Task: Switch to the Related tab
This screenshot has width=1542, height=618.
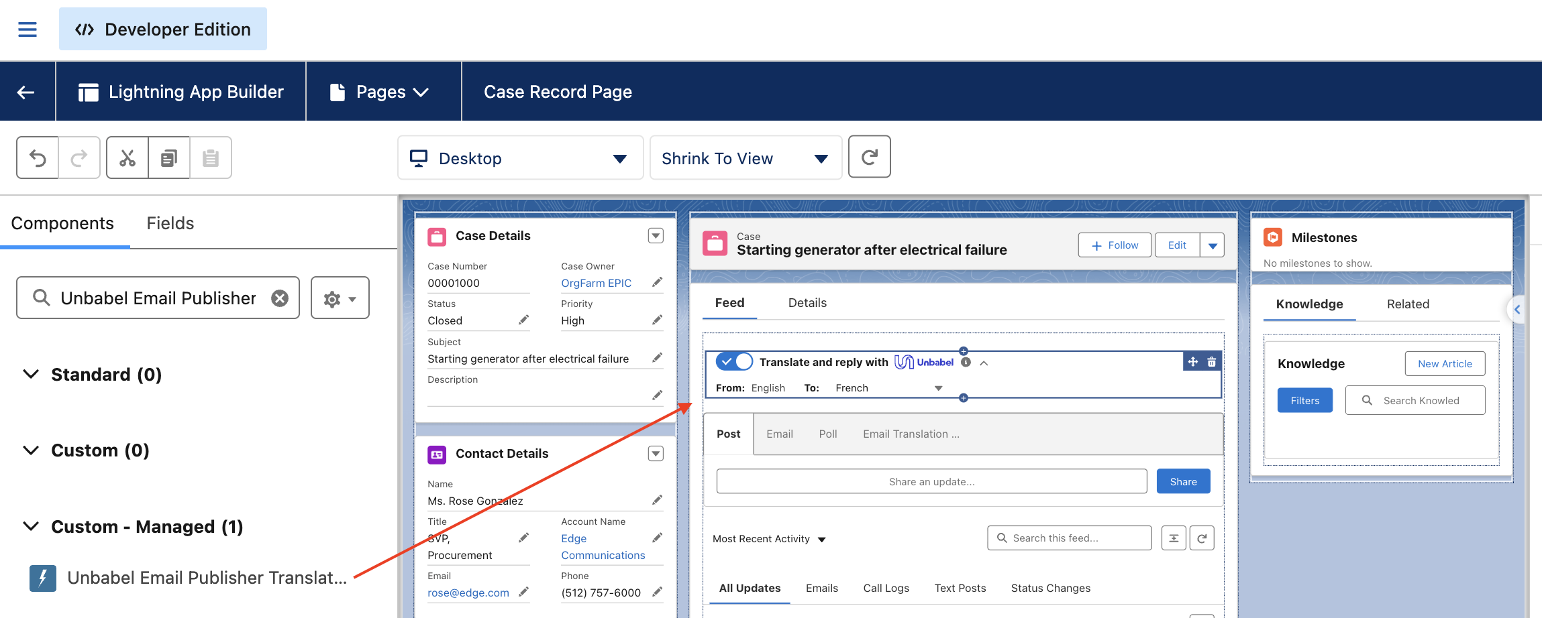Action: 1408,304
